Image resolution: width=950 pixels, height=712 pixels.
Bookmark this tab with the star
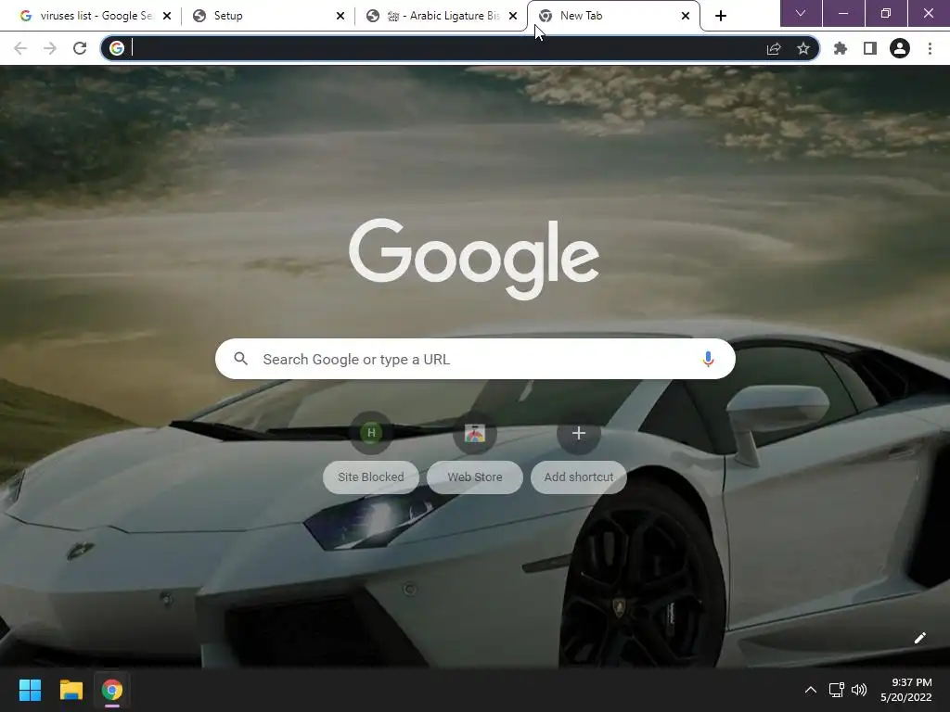coord(803,48)
